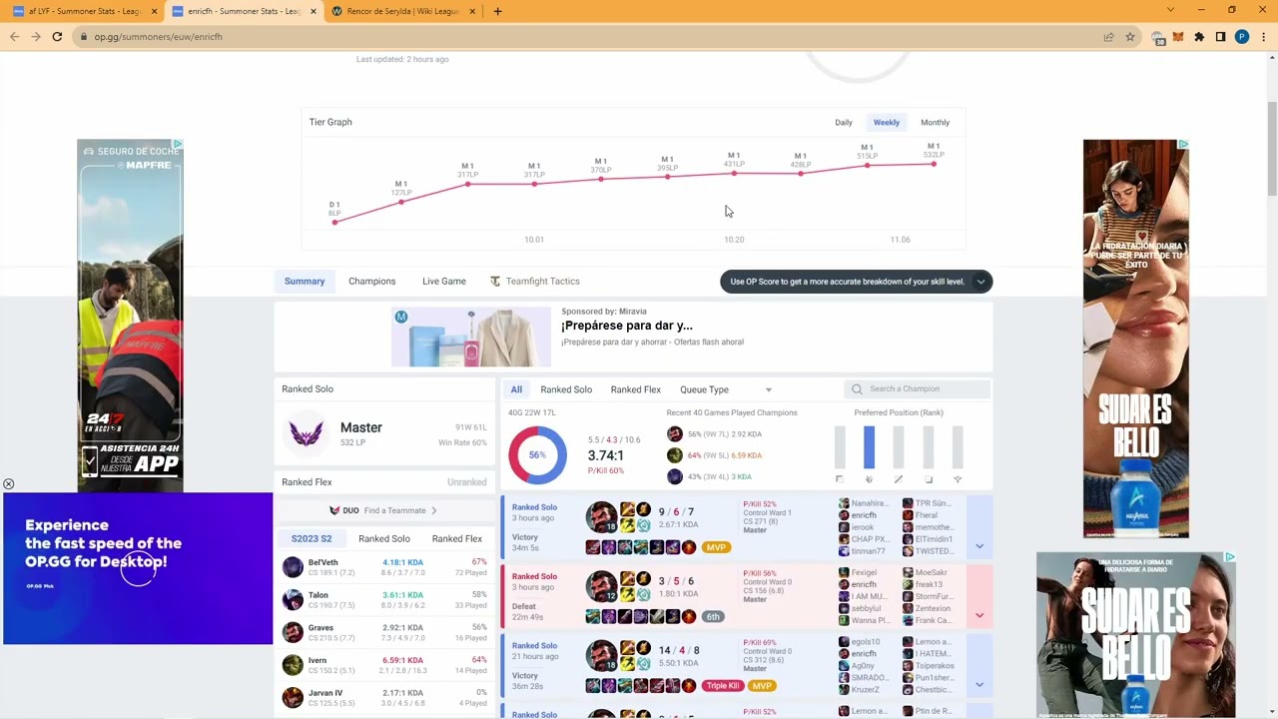Select the Ivern champion portrait
The image size is (1278, 719).
(293, 664)
